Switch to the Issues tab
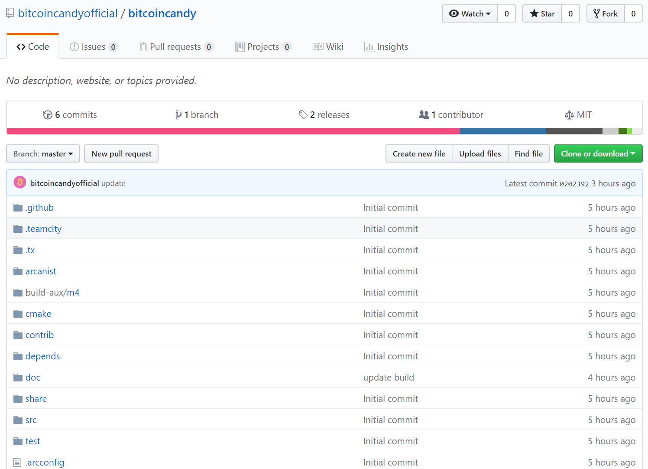 (94, 47)
